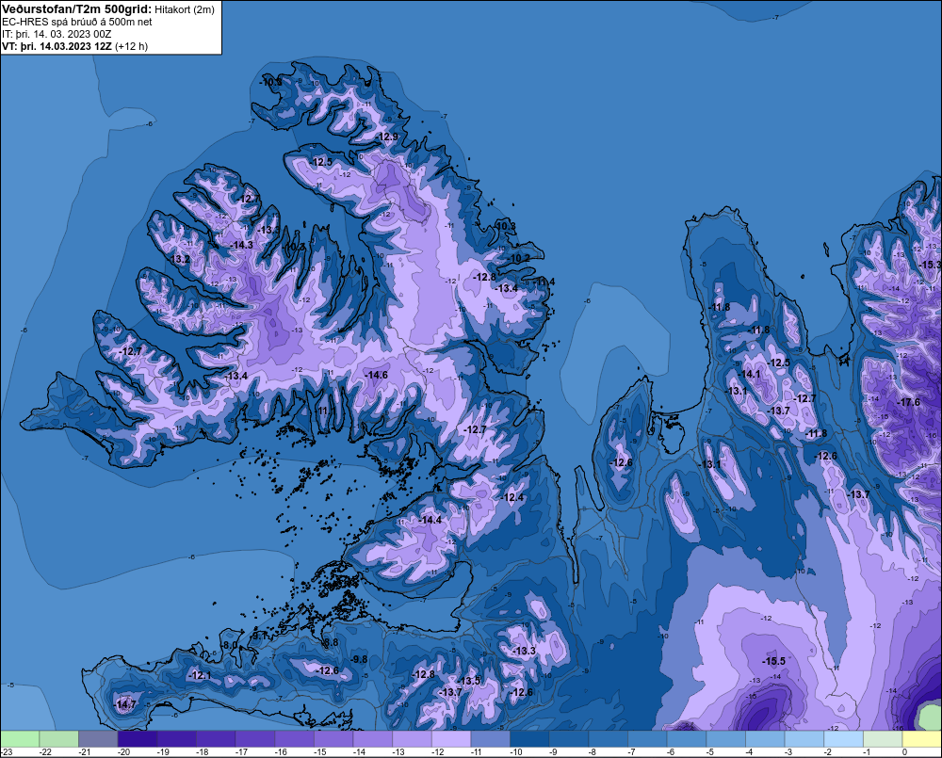Click the dark blue legend swatch at -10

click(529, 738)
